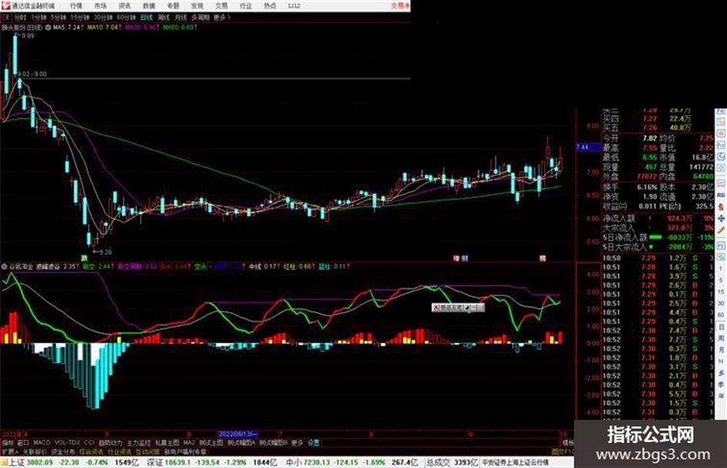Open the 市场 menu
This screenshot has height=468, width=727.
click(x=100, y=6)
